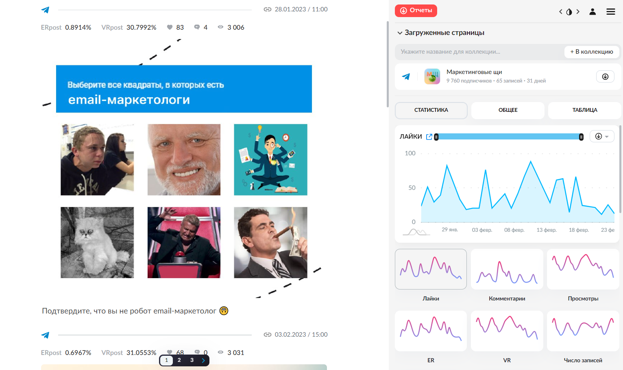Go to page 2 in pagination
Image resolution: width=623 pixels, height=370 pixels.
pyautogui.click(x=179, y=360)
